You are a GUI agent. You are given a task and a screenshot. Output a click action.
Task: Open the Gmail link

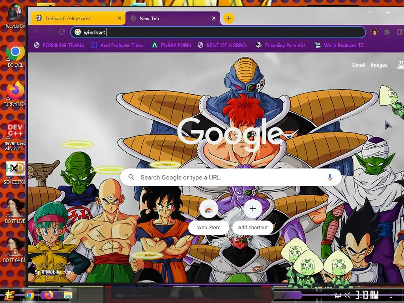tap(358, 65)
